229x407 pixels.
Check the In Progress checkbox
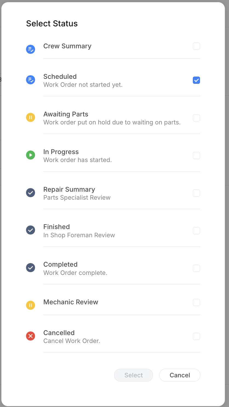click(196, 155)
